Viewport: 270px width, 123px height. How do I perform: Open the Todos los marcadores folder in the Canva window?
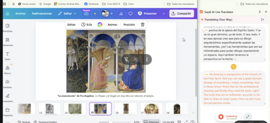pos(181,4)
